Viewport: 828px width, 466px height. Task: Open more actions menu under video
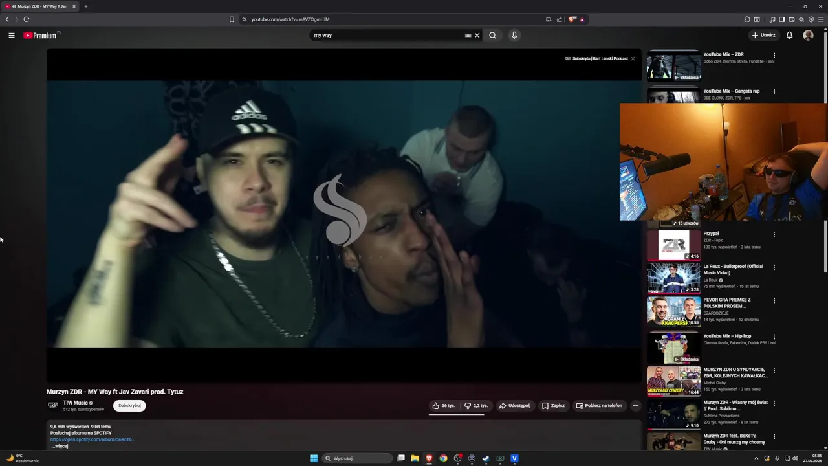636,406
